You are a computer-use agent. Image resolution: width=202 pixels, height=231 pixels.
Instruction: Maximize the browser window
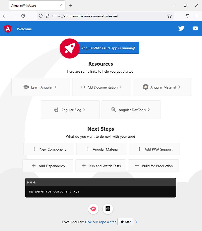pos(185,5)
